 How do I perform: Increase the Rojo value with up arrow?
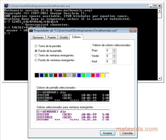pos(114,49)
